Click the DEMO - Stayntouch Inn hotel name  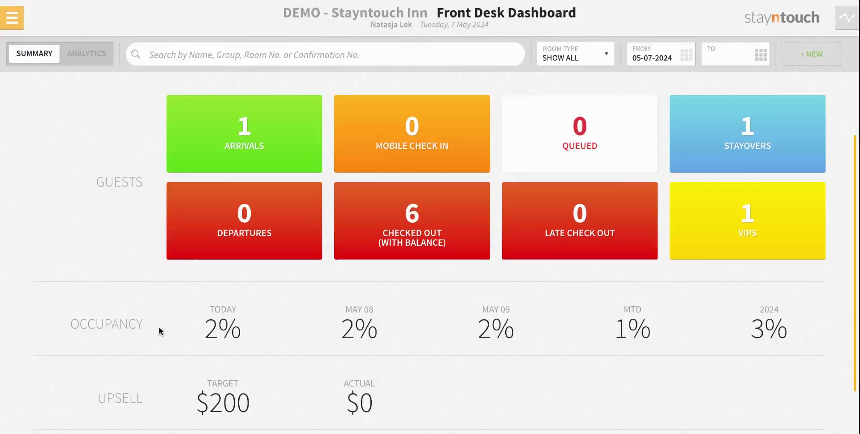click(x=355, y=13)
